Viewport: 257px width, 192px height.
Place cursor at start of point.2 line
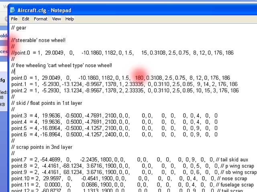tap(12, 90)
